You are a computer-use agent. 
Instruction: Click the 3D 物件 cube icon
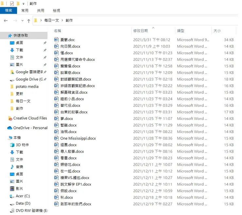point(12,145)
